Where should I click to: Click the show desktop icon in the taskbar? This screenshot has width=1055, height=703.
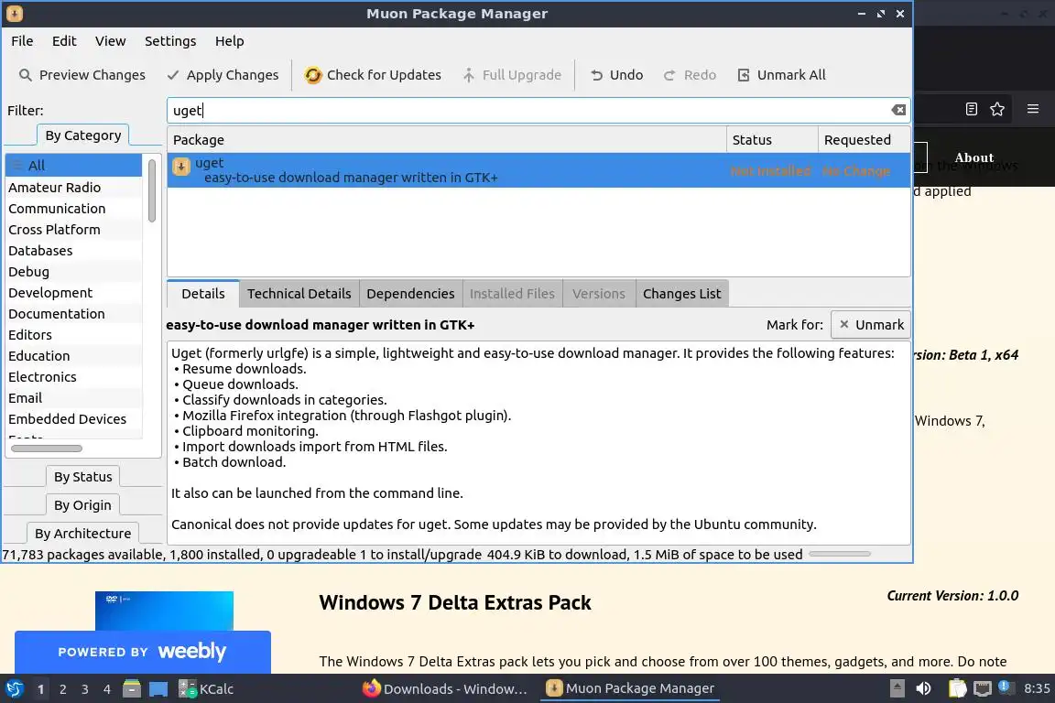(x=158, y=688)
